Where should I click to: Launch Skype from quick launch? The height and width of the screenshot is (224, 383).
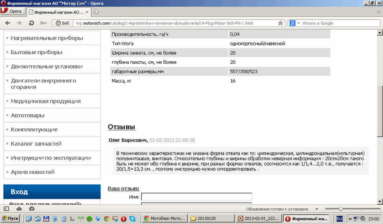click(x=133, y=218)
